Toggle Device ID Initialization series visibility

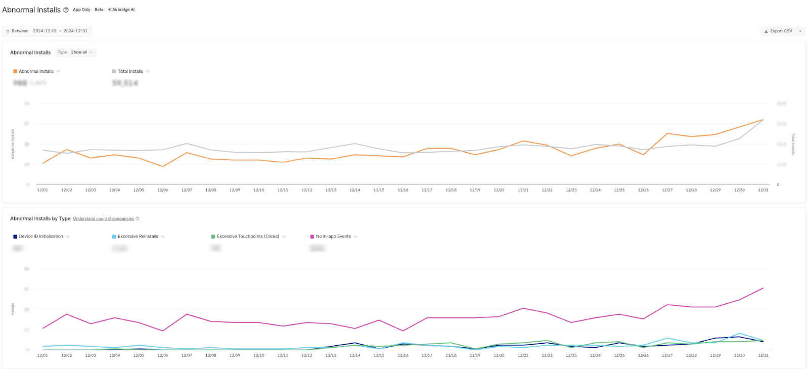tap(68, 237)
